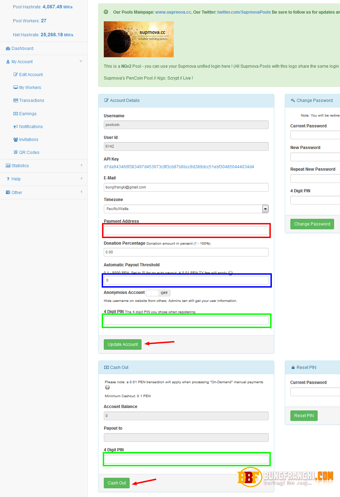The width and height of the screenshot is (340, 497).
Task: Open the QR Codes page
Action: point(29,153)
